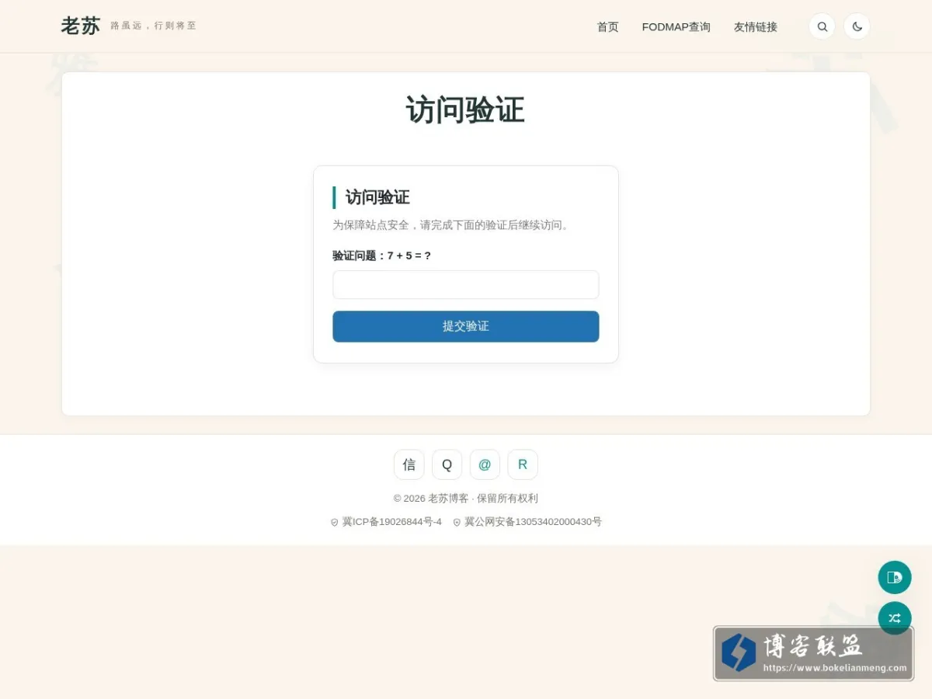932x699 pixels.
Task: Click the 老苏 site title
Action: (81, 26)
